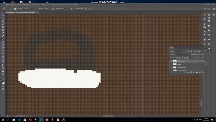216x122 pixels.
Task: Select the Healing Brush tool
Action: pos(3,36)
